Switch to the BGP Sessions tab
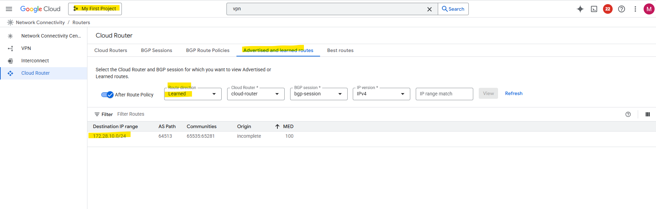The width and height of the screenshot is (656, 209). pos(157,50)
